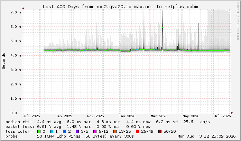Click the 'May 2026' x-axis label

point(191,116)
